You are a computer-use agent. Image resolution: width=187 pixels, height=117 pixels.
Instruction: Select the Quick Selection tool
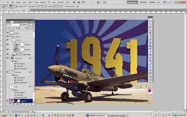(x=151, y=30)
